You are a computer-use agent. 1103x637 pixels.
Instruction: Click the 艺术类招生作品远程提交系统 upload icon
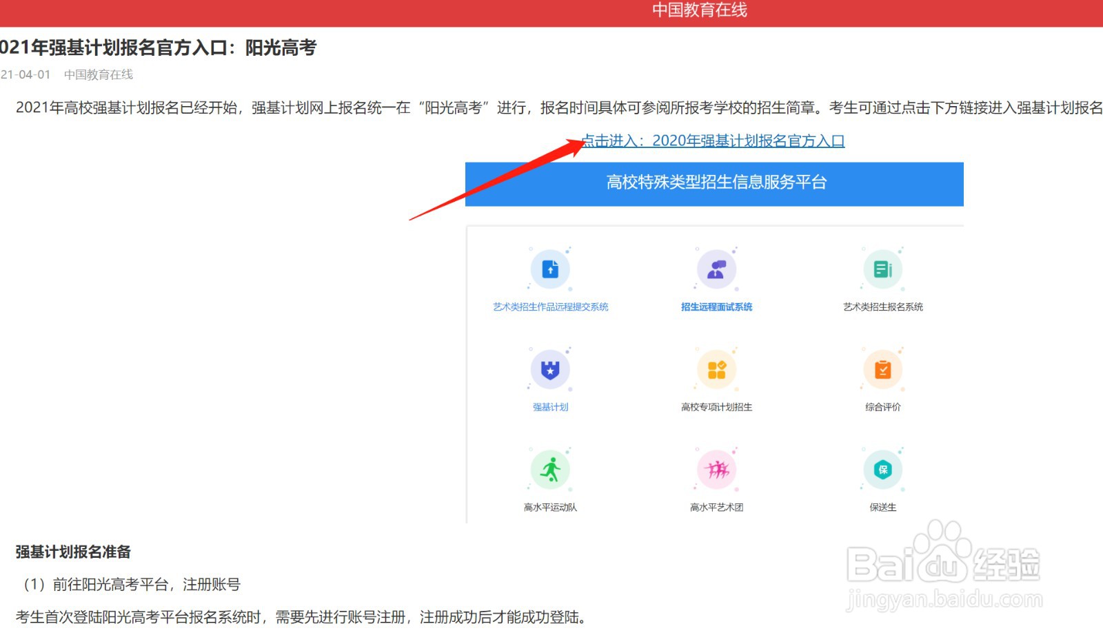click(x=550, y=269)
